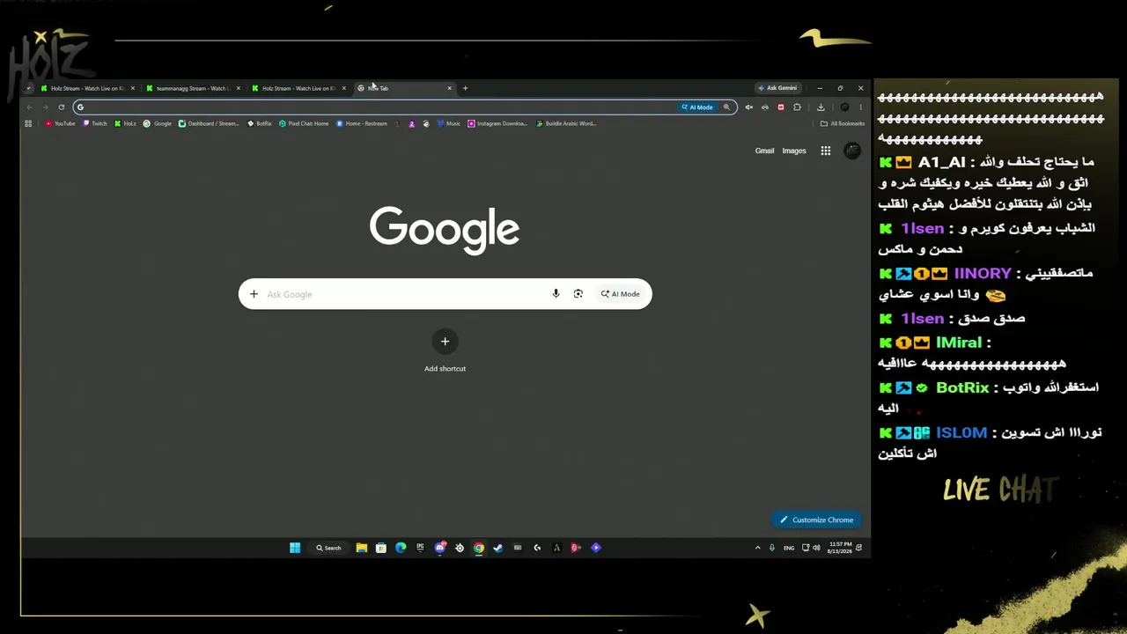
Task: Open Discord from the taskbar
Action: (440, 548)
